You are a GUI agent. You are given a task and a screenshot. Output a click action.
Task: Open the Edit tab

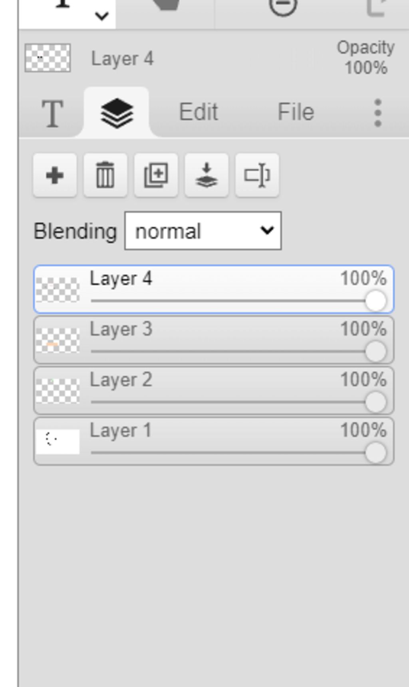(199, 112)
